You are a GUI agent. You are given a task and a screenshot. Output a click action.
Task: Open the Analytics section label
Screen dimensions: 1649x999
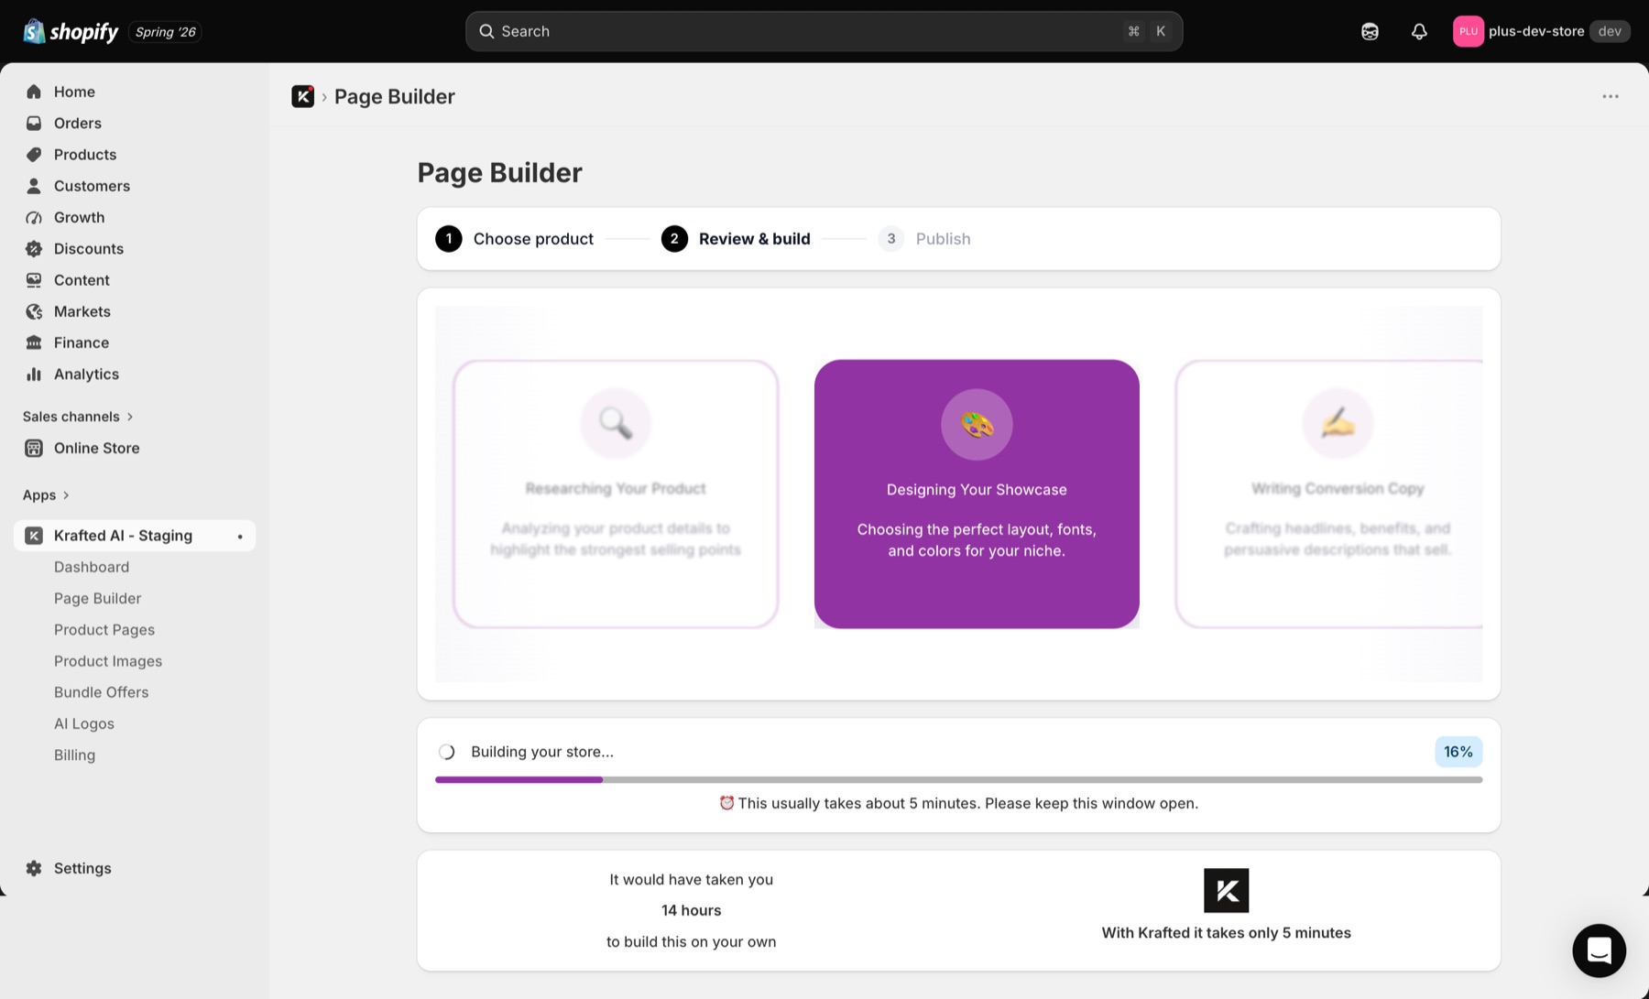pyautogui.click(x=86, y=374)
